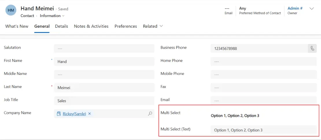Viewport: 321px width, 140px height.
Task: Click the Contact entity label in header
Action: coord(27,16)
